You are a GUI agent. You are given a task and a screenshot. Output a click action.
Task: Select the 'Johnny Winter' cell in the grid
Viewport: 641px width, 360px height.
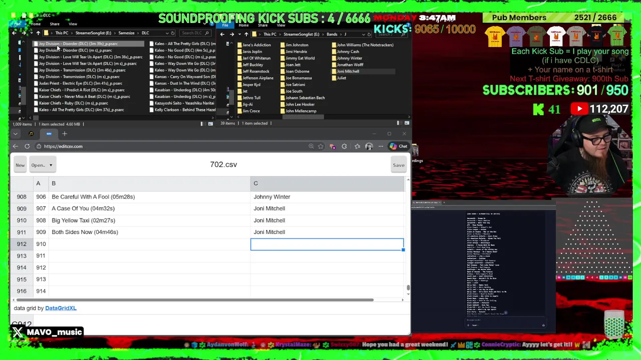click(x=327, y=196)
